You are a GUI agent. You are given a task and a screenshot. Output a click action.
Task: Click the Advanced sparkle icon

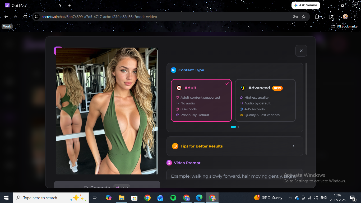243,88
